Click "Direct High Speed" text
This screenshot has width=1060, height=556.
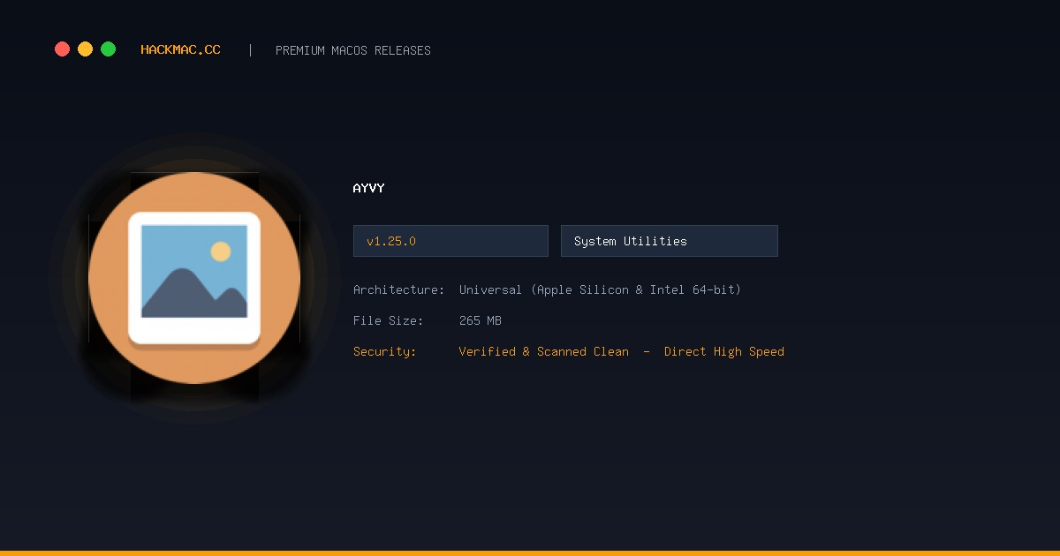coord(724,351)
